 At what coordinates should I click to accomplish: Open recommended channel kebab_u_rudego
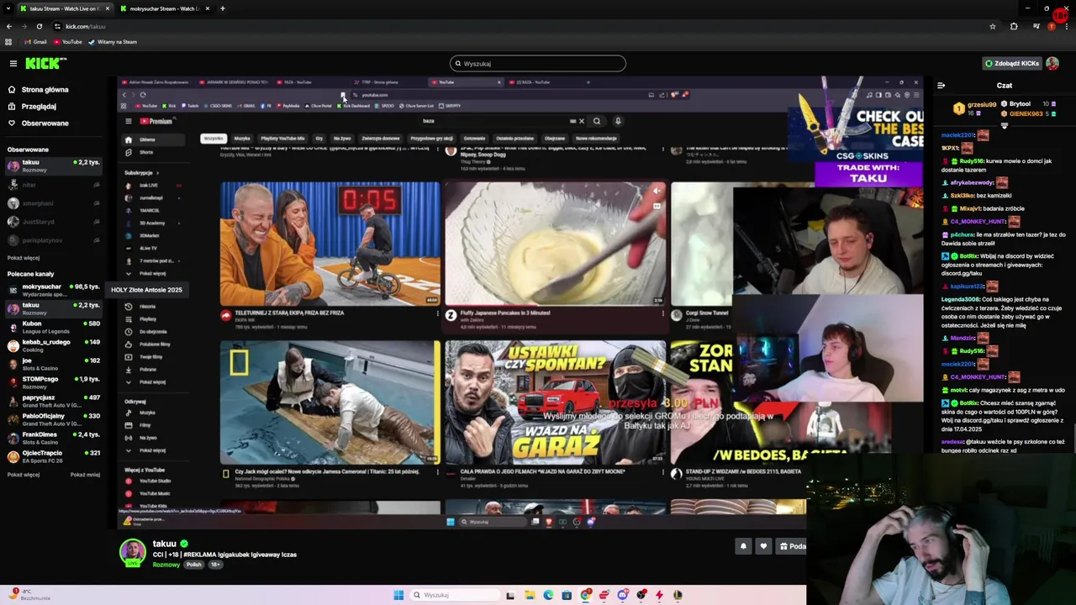[54, 345]
